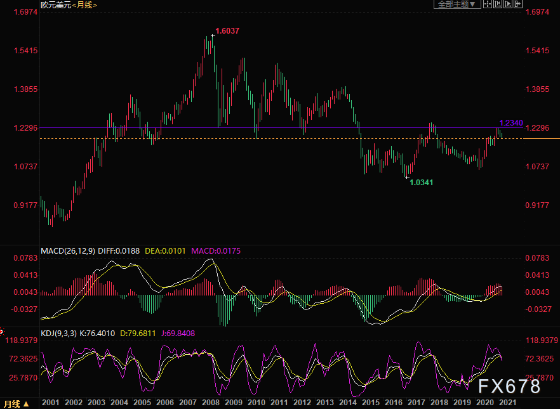Image resolution: width=560 pixels, height=409 pixels.
Task: Click the 2021 year on time axis
Action: (508, 403)
